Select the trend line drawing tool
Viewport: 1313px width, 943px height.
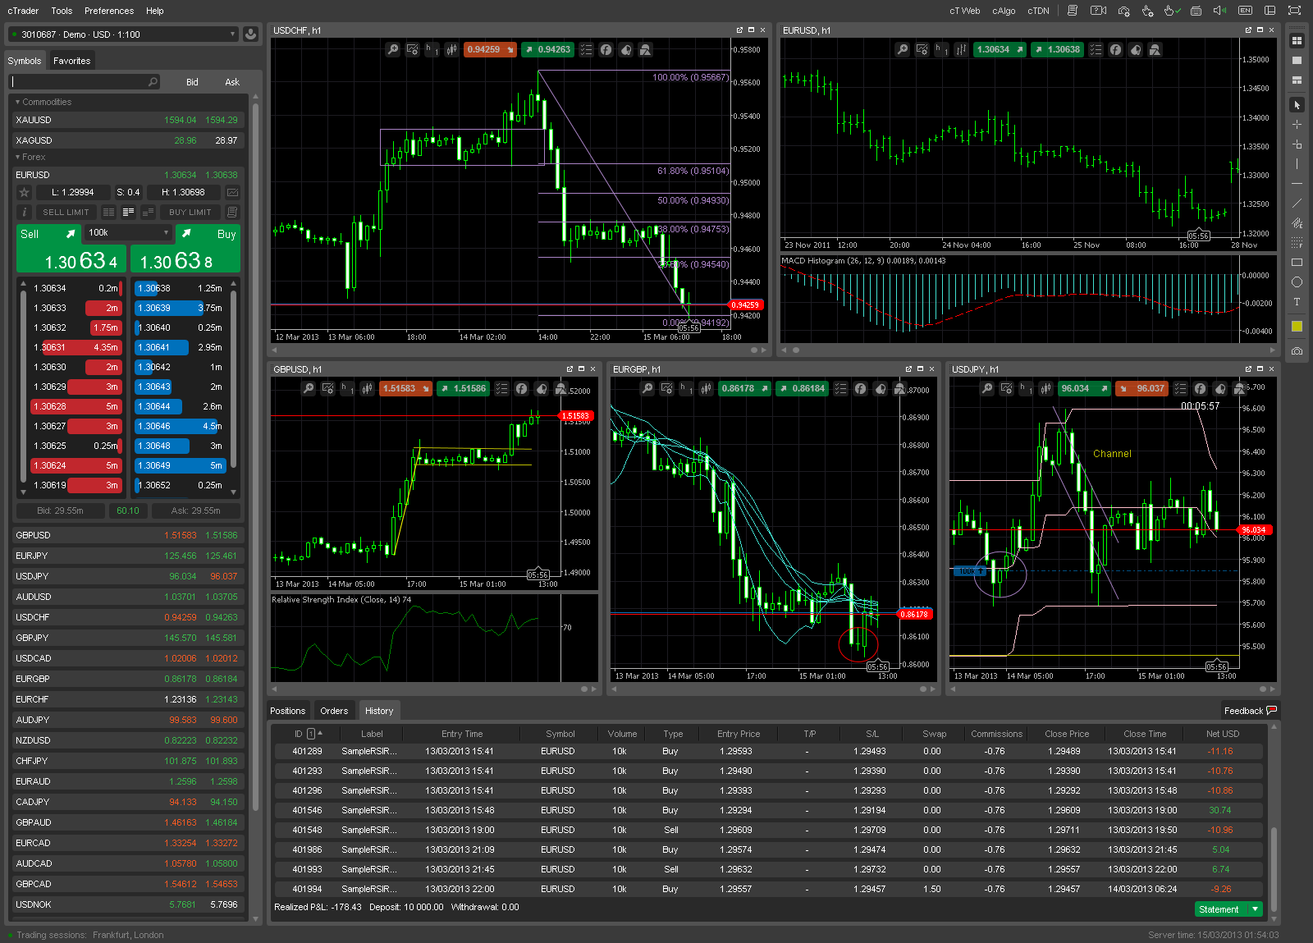pyautogui.click(x=1297, y=203)
